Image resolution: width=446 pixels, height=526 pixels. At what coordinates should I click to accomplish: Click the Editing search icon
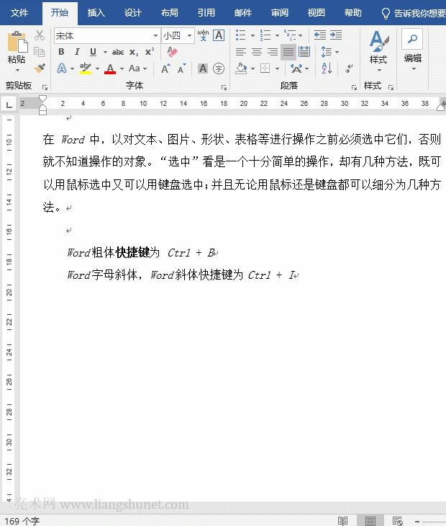coord(412,39)
